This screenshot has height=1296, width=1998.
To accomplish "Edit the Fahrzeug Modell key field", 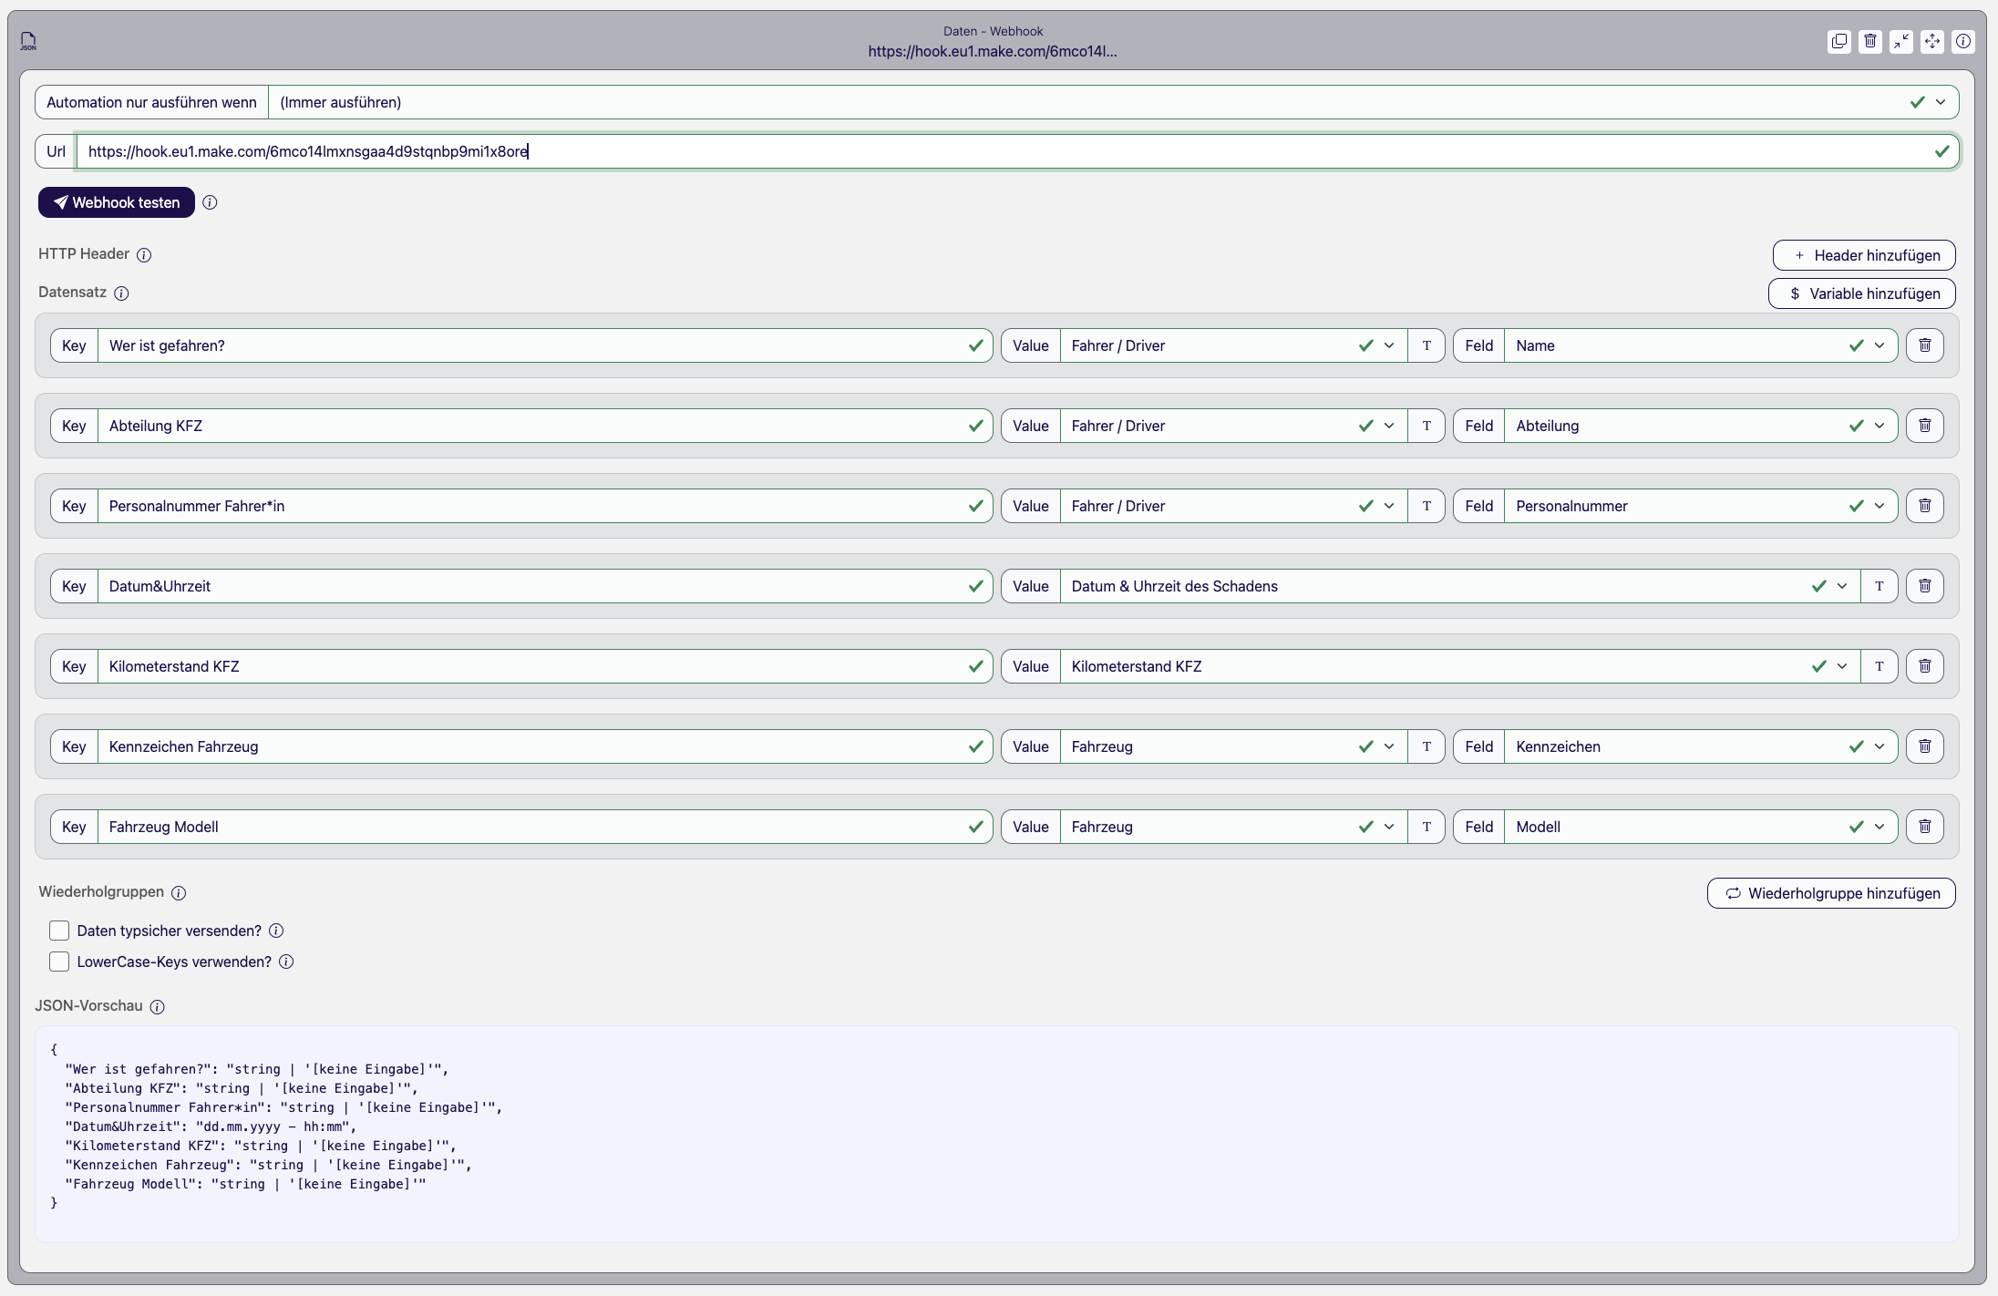I will pyautogui.click(x=545, y=827).
